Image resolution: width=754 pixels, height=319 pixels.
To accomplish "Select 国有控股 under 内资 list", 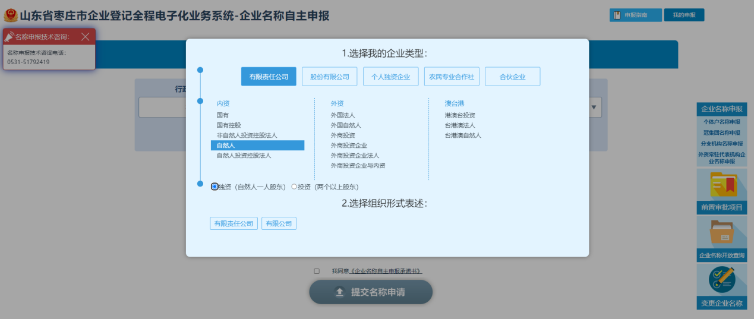I will coord(229,125).
